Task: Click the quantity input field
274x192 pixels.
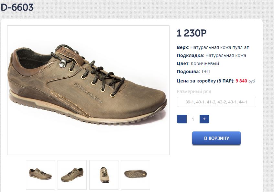Action: pos(193,119)
